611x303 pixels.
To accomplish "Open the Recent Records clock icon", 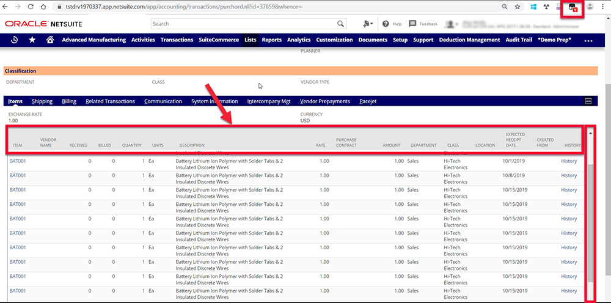I will point(14,40).
